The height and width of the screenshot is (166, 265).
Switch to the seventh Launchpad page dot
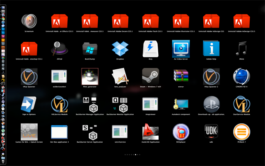137,154
